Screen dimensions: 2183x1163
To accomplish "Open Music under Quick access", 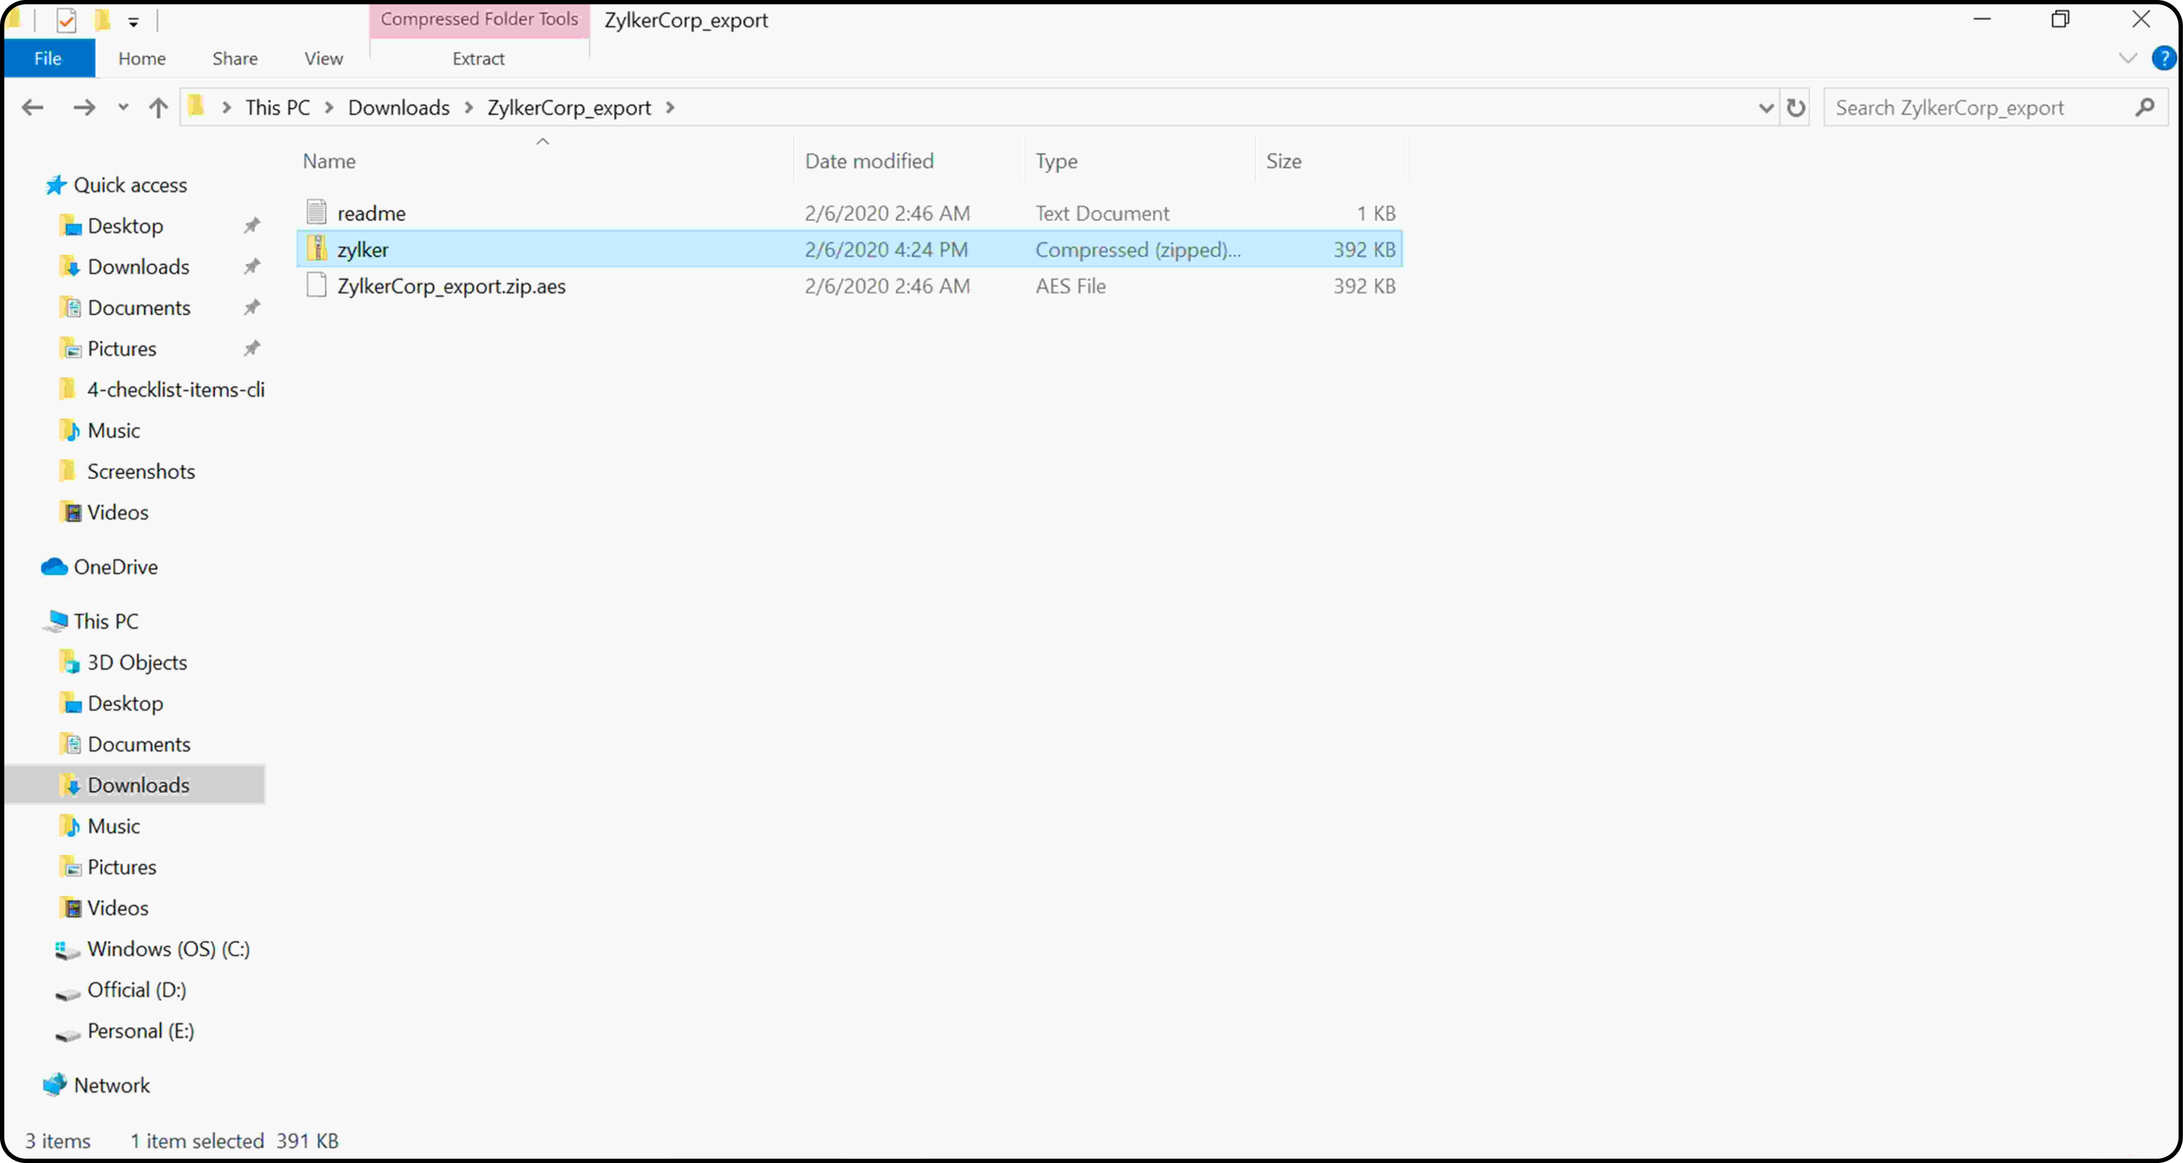I will [113, 430].
